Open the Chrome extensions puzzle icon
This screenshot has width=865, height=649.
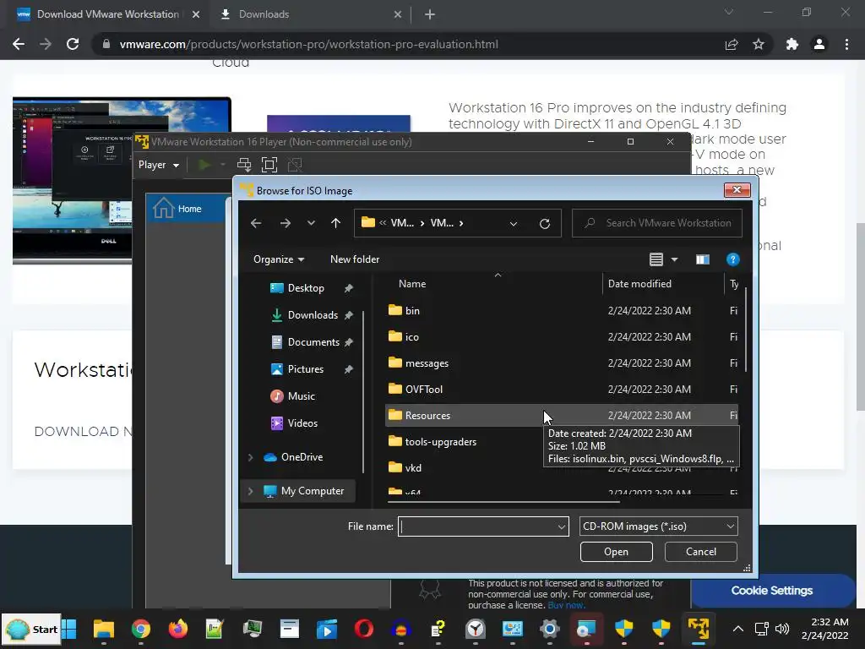(x=792, y=44)
